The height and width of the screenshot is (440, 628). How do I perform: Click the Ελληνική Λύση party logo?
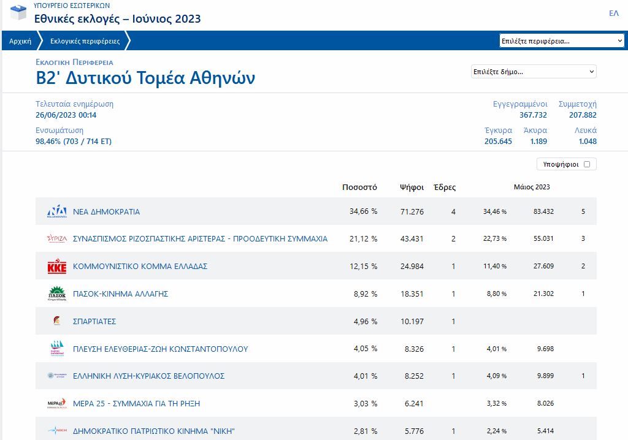(x=56, y=376)
